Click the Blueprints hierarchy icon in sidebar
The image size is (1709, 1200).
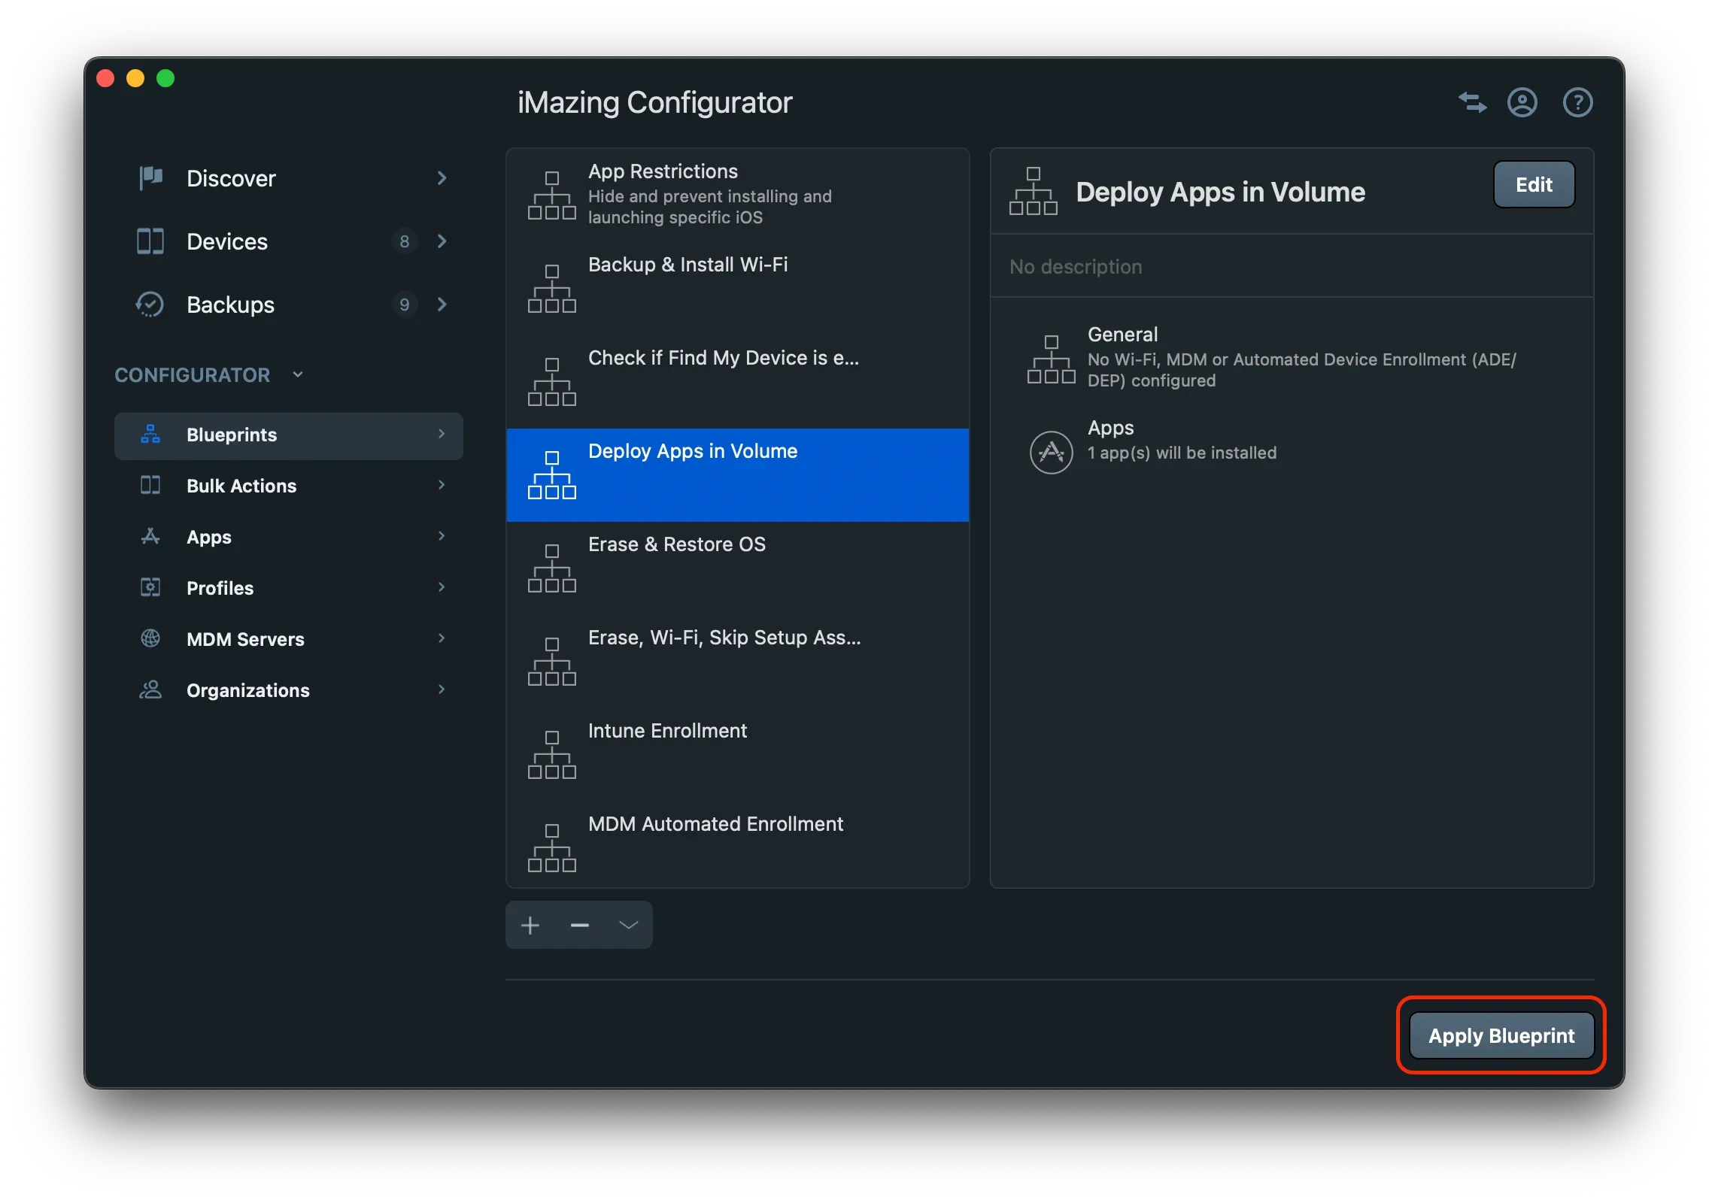click(x=150, y=435)
